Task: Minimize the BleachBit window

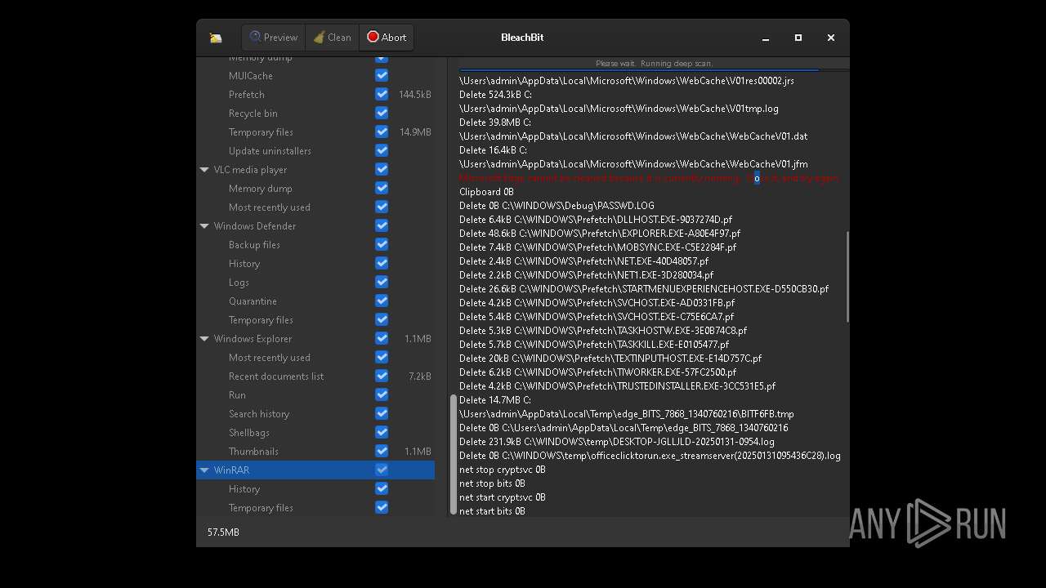Action: pyautogui.click(x=766, y=38)
